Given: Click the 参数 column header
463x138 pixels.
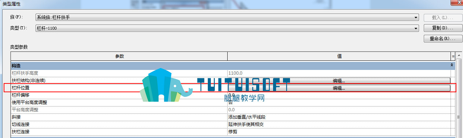Looking at the screenshot, I should click(119, 56).
